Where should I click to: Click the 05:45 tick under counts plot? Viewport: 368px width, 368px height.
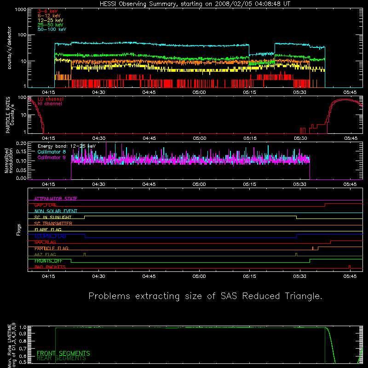(x=350, y=92)
